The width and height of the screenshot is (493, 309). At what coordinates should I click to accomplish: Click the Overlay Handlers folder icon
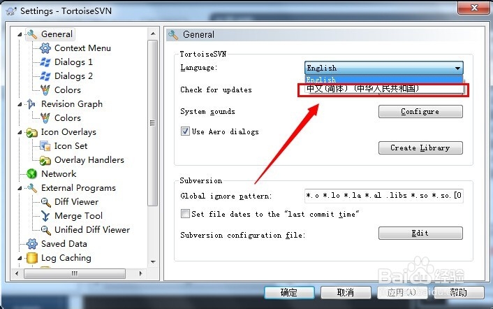(x=45, y=160)
